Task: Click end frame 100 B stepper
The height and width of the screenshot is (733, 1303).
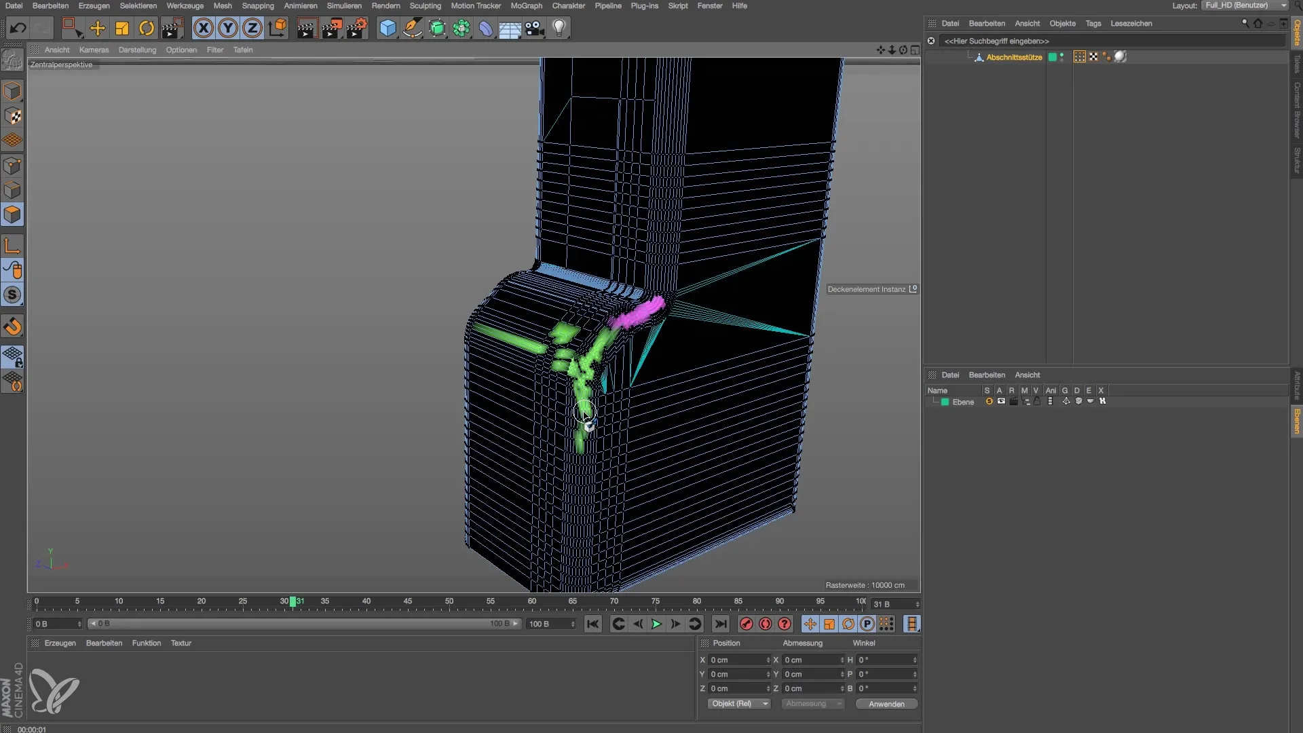Action: point(573,624)
